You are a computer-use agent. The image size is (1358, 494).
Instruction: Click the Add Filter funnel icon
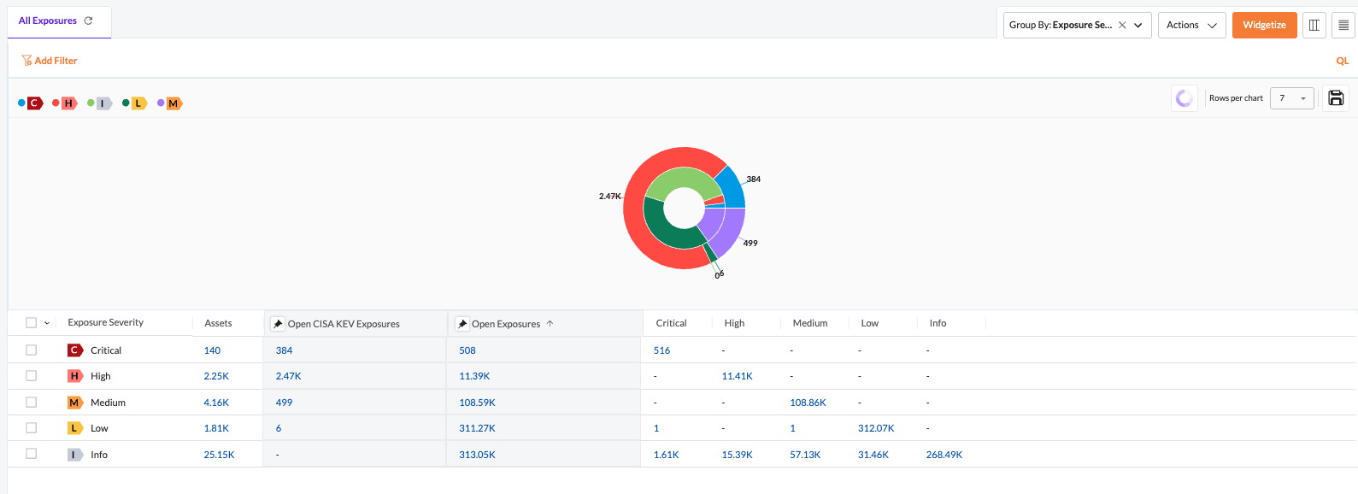point(26,61)
